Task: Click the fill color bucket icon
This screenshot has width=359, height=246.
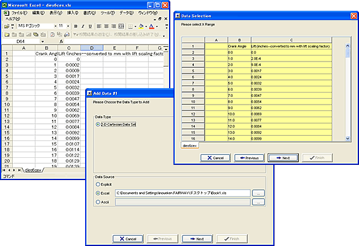Action: pos(141,27)
